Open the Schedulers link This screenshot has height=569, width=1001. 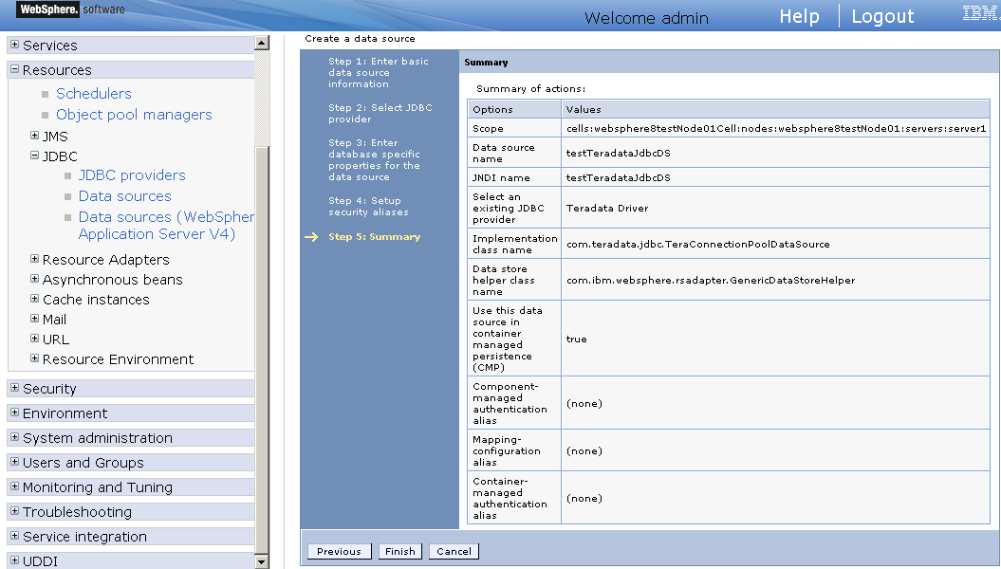pos(94,93)
